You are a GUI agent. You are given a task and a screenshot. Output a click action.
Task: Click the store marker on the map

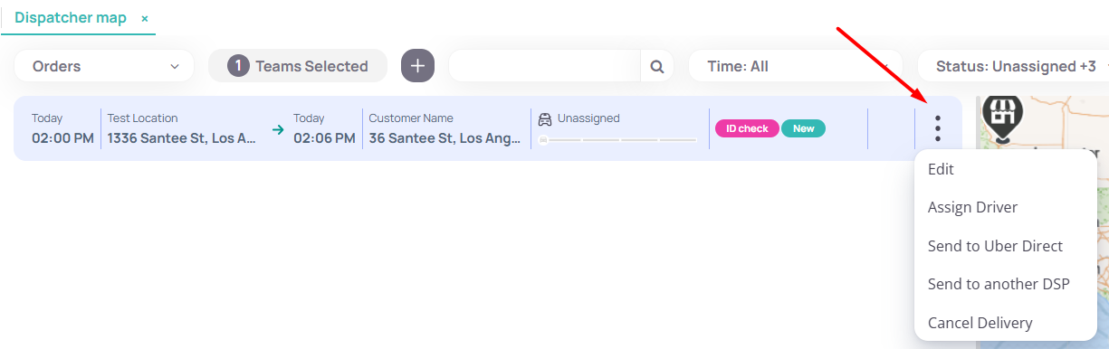click(x=1003, y=118)
